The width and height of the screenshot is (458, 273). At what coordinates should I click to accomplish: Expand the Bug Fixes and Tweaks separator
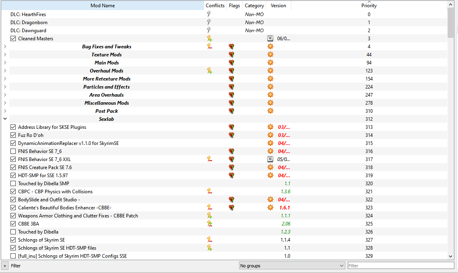[x=5, y=46]
